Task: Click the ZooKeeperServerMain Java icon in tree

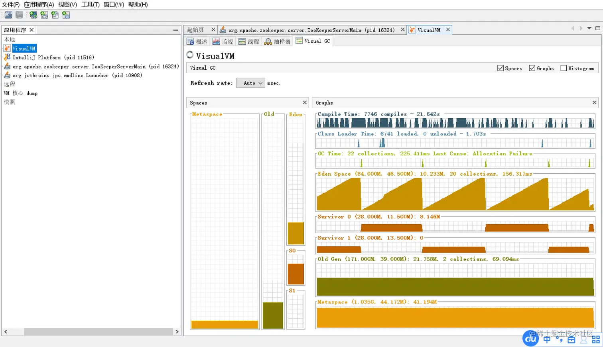Action: point(7,66)
